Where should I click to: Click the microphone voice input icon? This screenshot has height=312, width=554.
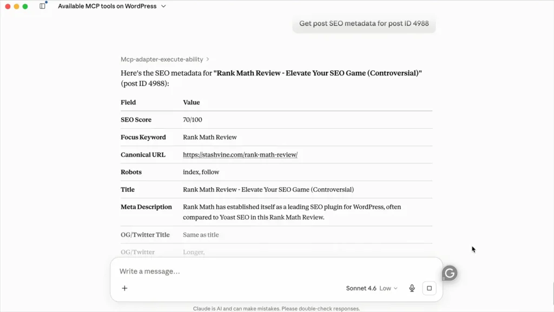412,288
